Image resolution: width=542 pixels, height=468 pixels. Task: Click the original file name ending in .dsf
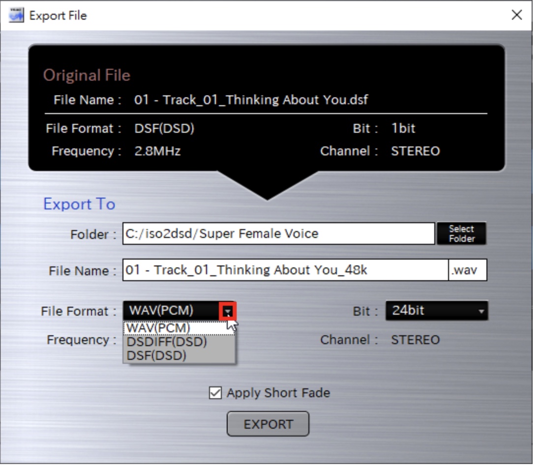[x=251, y=100]
